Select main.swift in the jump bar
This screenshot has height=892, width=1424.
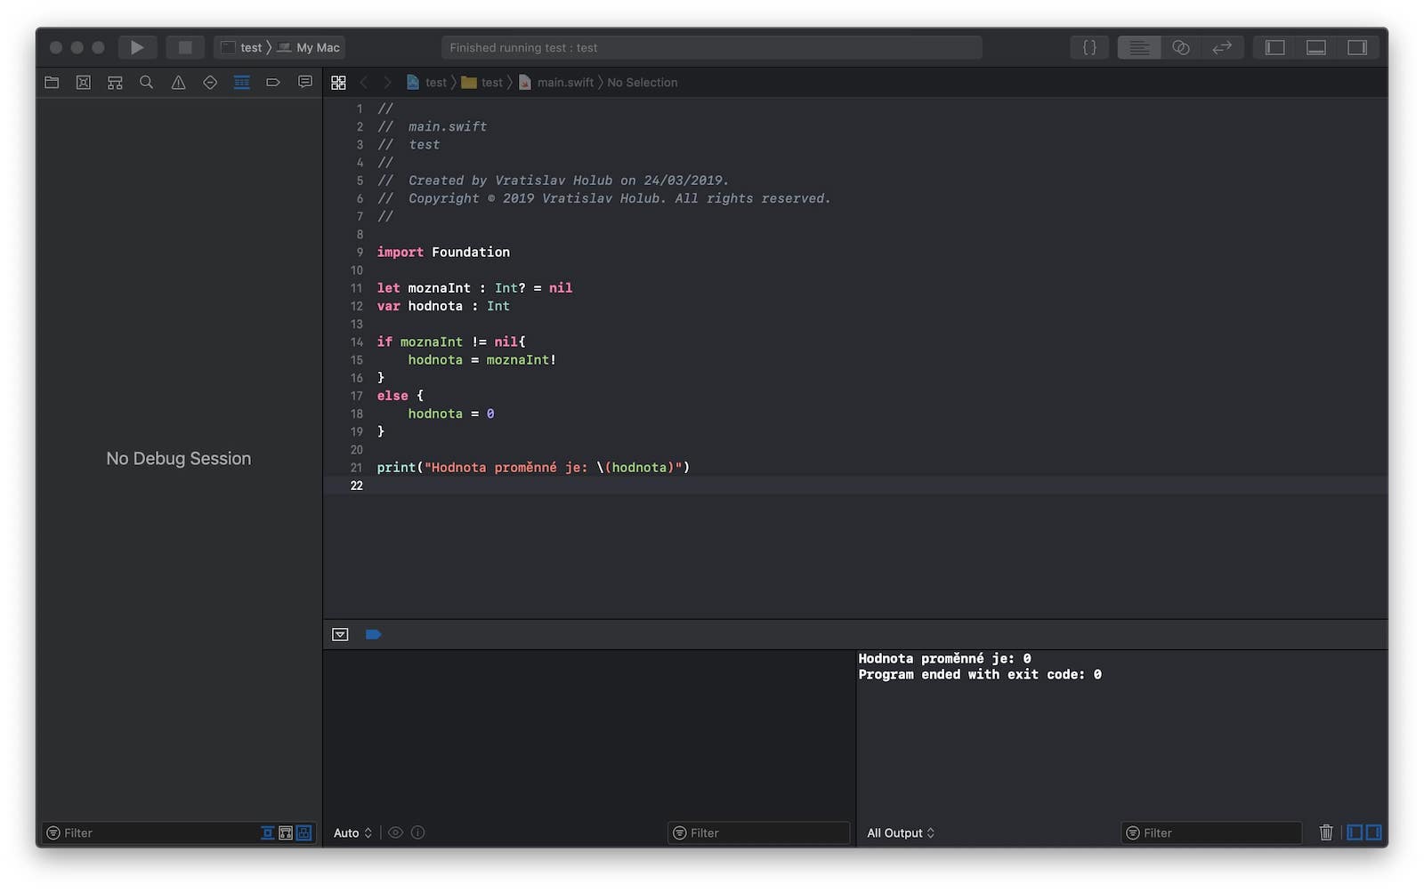pyautogui.click(x=564, y=83)
